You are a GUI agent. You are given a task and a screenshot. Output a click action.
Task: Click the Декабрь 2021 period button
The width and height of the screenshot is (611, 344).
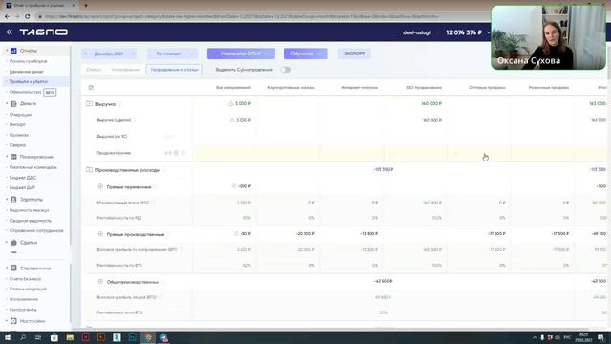(x=110, y=54)
